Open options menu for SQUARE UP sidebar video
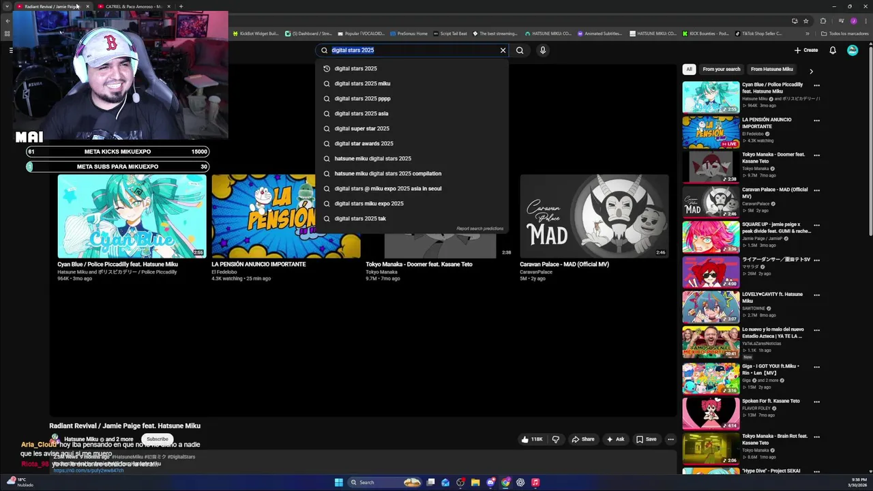The height and width of the screenshot is (491, 873). pyautogui.click(x=816, y=225)
